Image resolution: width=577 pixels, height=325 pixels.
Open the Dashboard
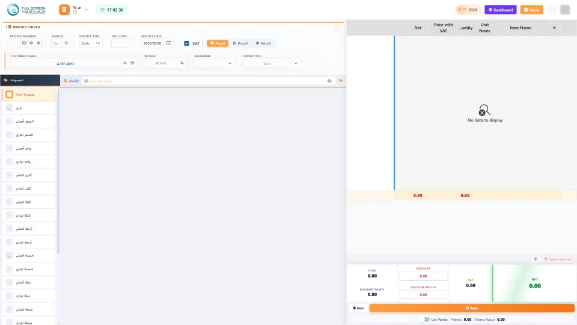click(x=501, y=10)
